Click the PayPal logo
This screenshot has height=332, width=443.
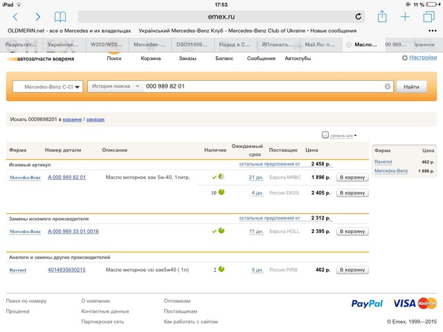(367, 304)
